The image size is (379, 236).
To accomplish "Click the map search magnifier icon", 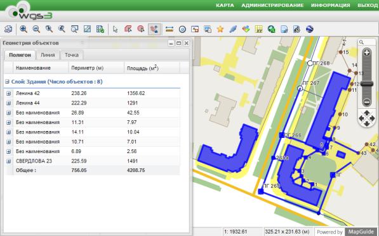I will [362, 42].
